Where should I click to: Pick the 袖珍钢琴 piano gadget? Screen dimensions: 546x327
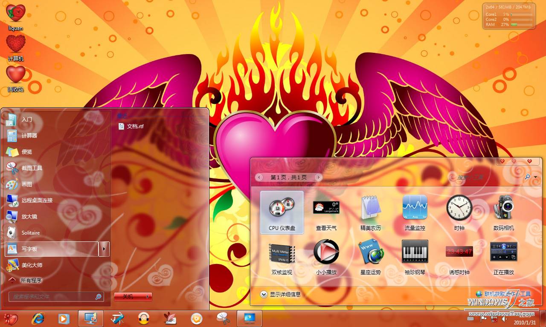pyautogui.click(x=415, y=257)
